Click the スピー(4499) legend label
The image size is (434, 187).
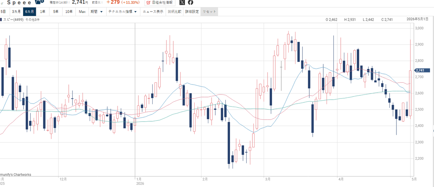click(x=13, y=19)
